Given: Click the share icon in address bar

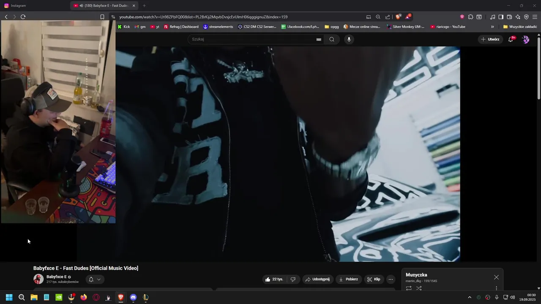Looking at the screenshot, I should [388, 17].
